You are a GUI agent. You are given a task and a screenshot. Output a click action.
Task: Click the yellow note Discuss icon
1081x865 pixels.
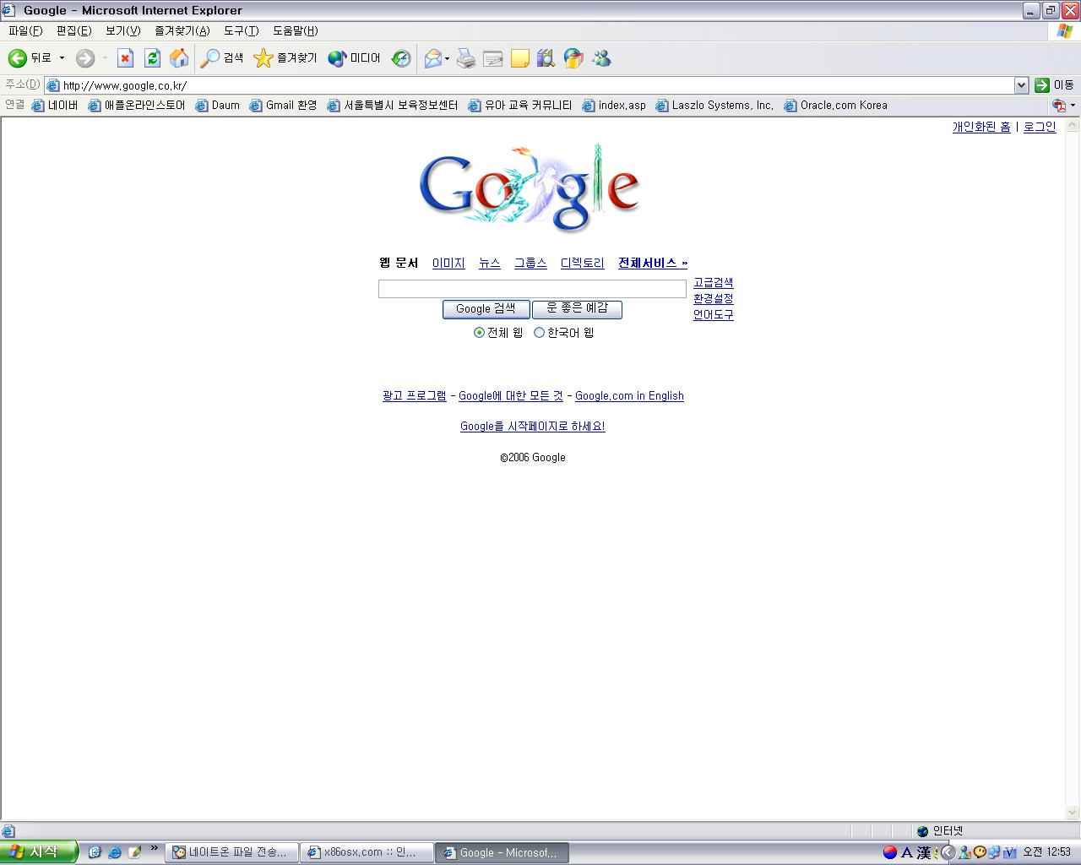[520, 58]
